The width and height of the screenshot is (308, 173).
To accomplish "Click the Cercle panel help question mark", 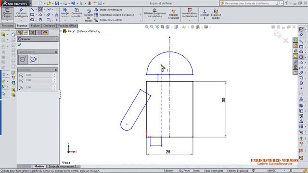I will click(x=56, y=39).
